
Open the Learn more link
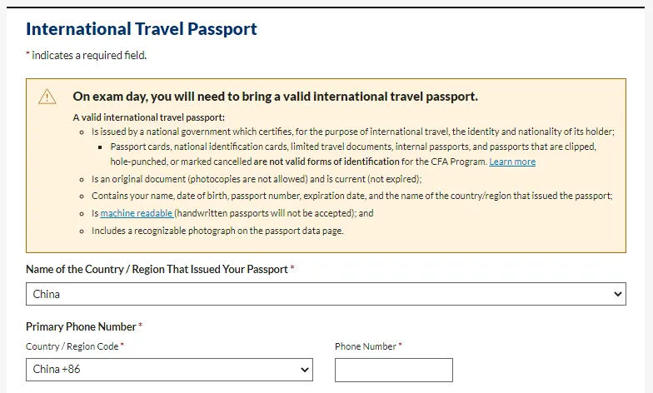tap(512, 162)
